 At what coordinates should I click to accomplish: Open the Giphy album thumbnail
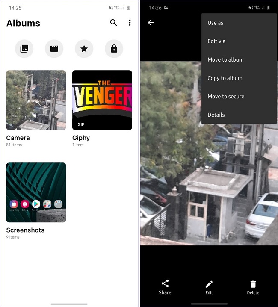point(102,100)
